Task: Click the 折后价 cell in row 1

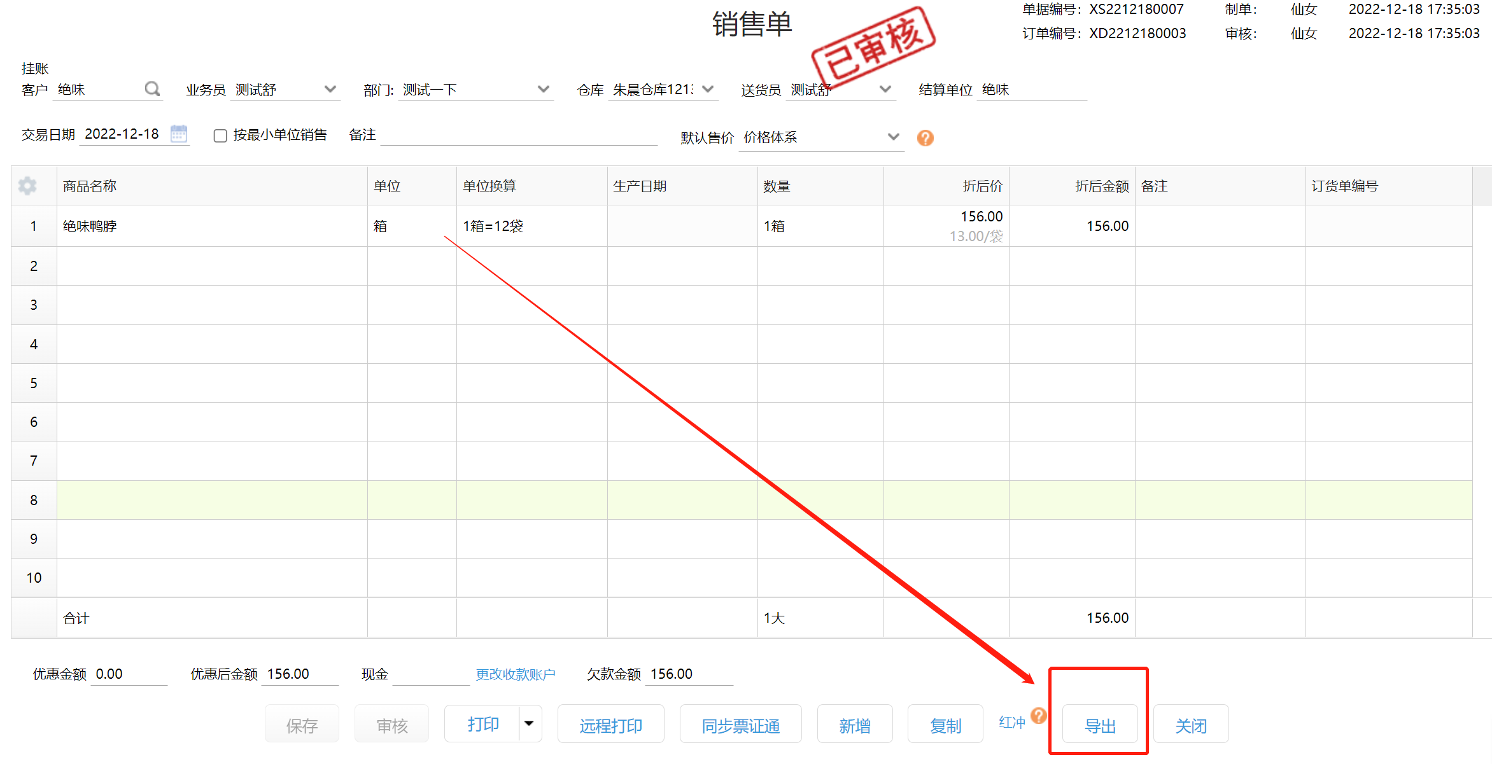Action: [x=946, y=226]
